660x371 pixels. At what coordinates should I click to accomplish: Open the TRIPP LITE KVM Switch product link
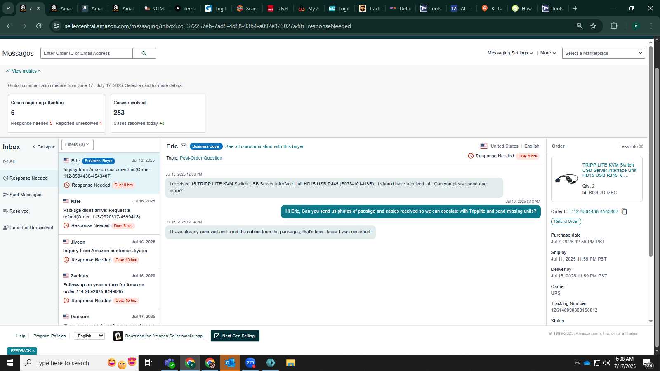pos(609,170)
